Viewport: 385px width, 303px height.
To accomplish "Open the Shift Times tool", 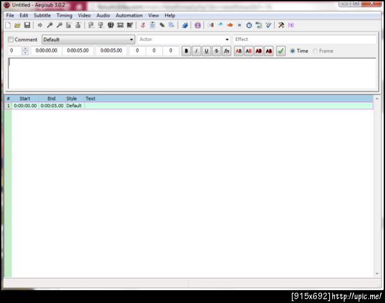I will pos(211,25).
